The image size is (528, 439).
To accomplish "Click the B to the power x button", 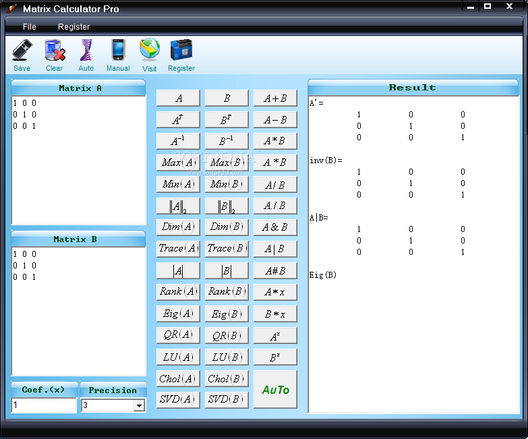I will 275,357.
